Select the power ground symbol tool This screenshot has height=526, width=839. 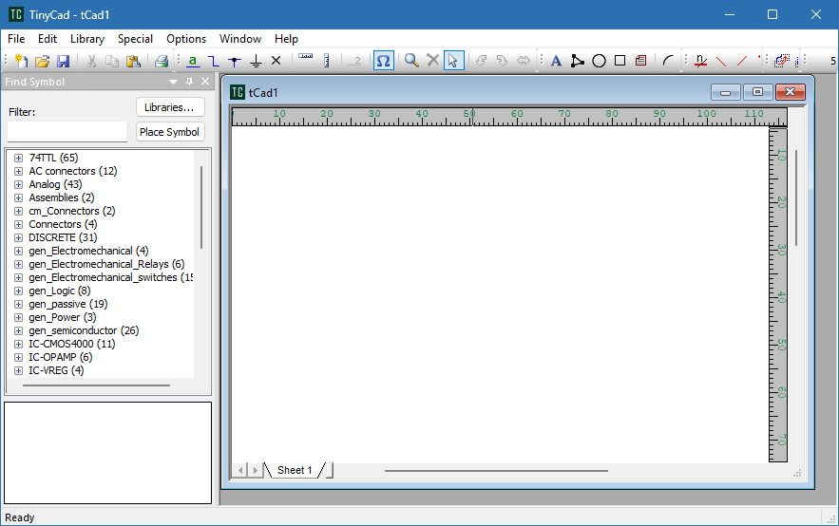pyautogui.click(x=256, y=61)
